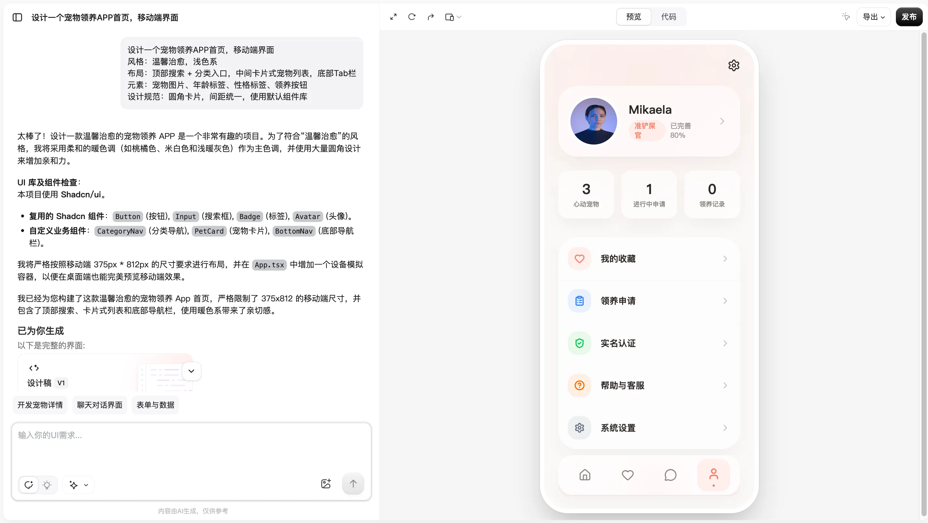
Task: Toggle the lightbulb thinking mode in the input bar
Action: [x=47, y=484]
